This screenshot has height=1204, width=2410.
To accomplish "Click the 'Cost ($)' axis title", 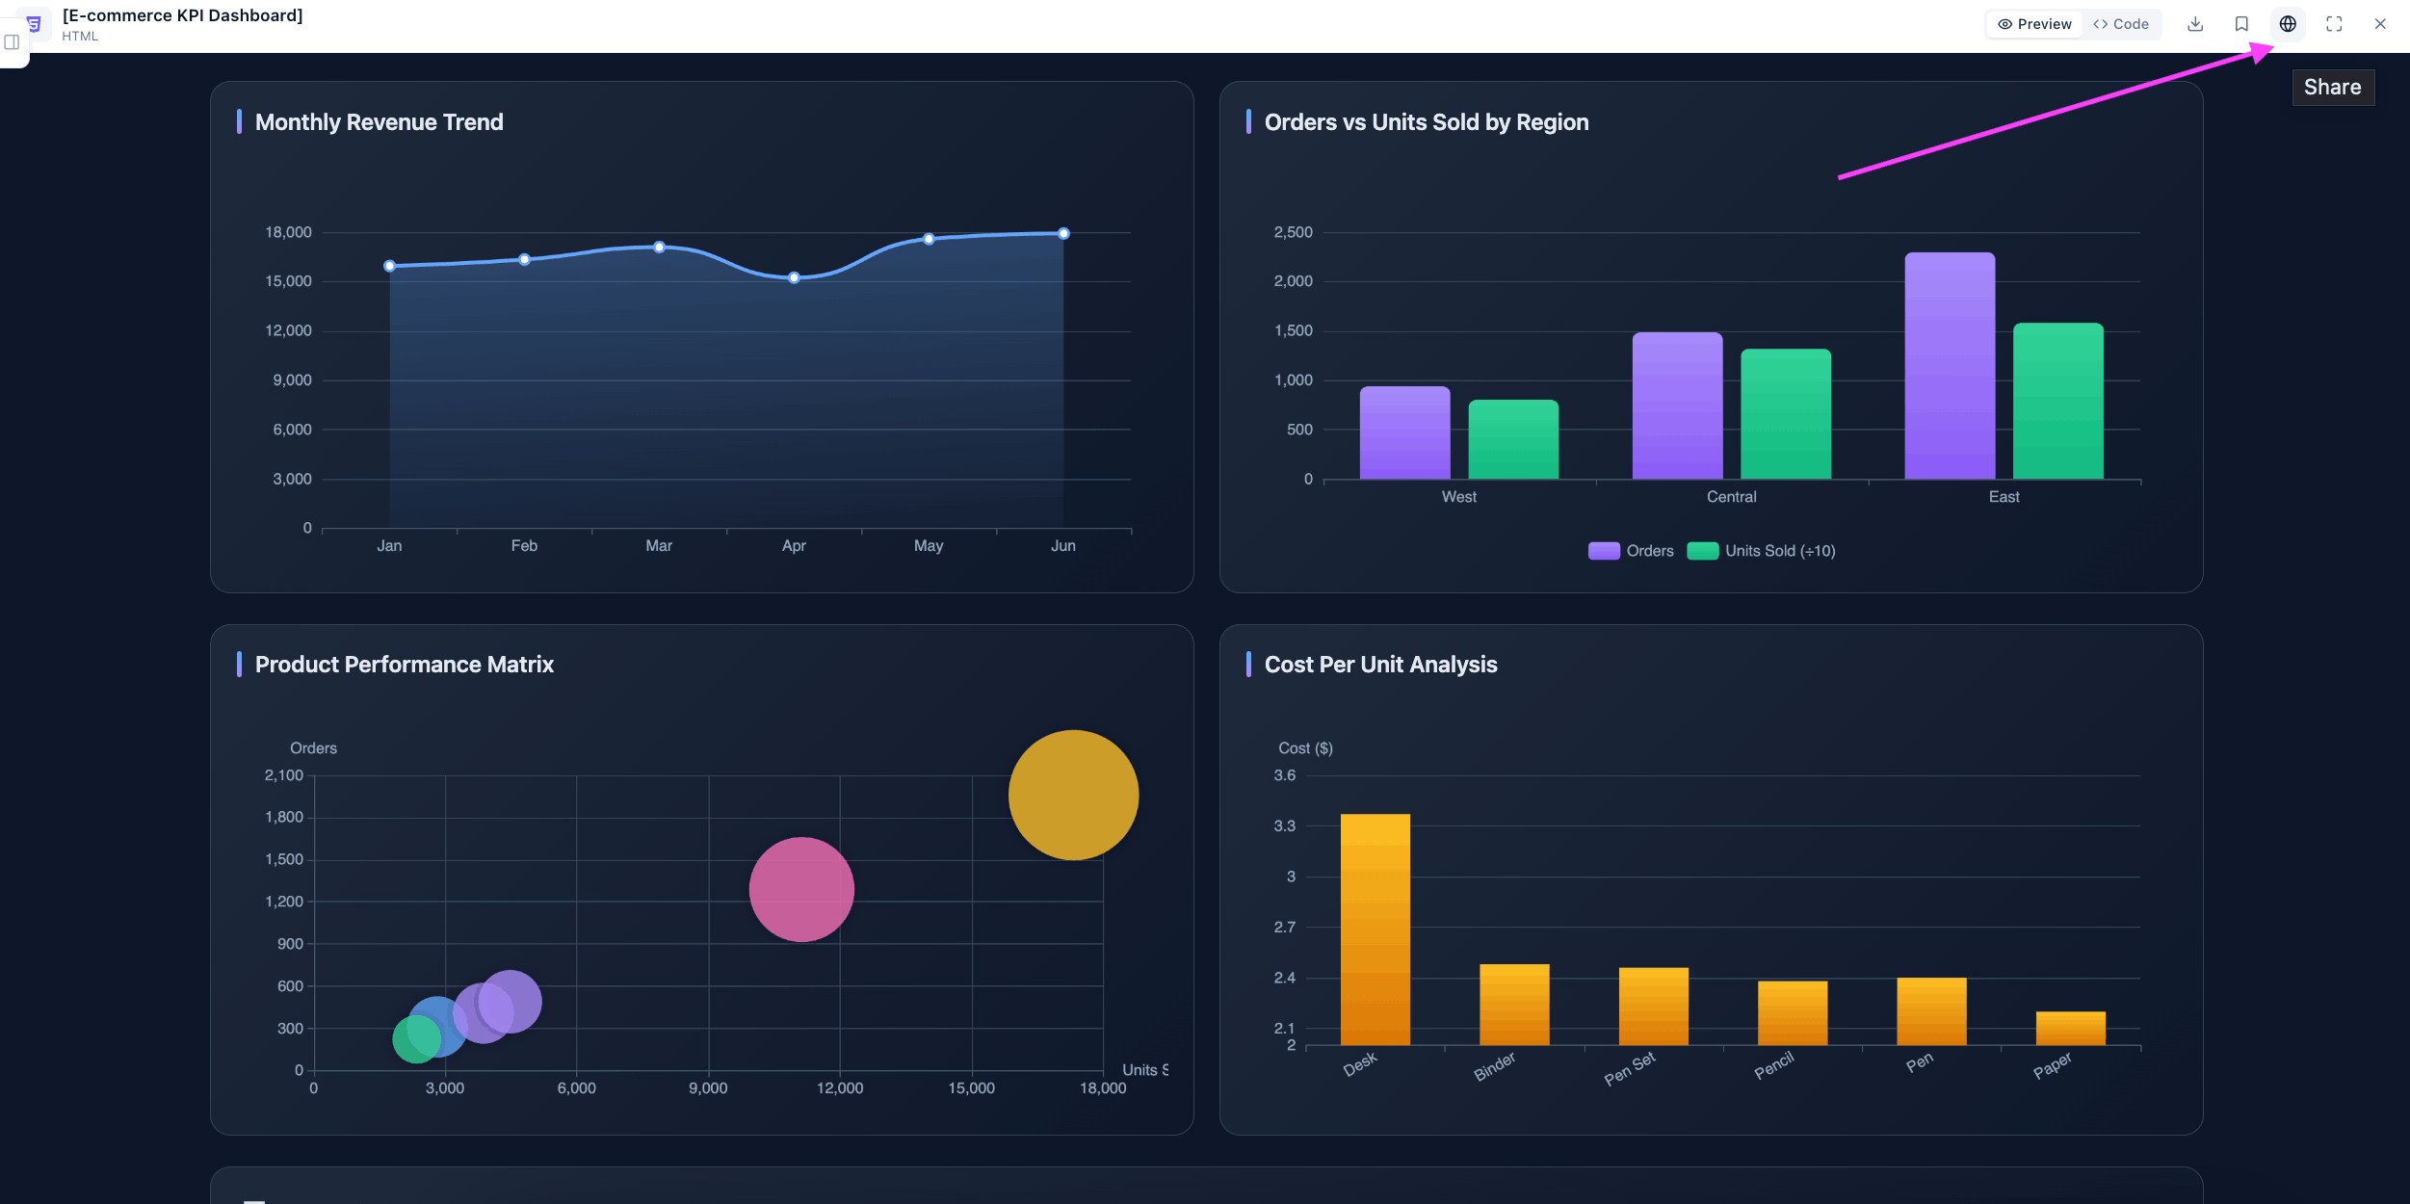I will [x=1305, y=748].
